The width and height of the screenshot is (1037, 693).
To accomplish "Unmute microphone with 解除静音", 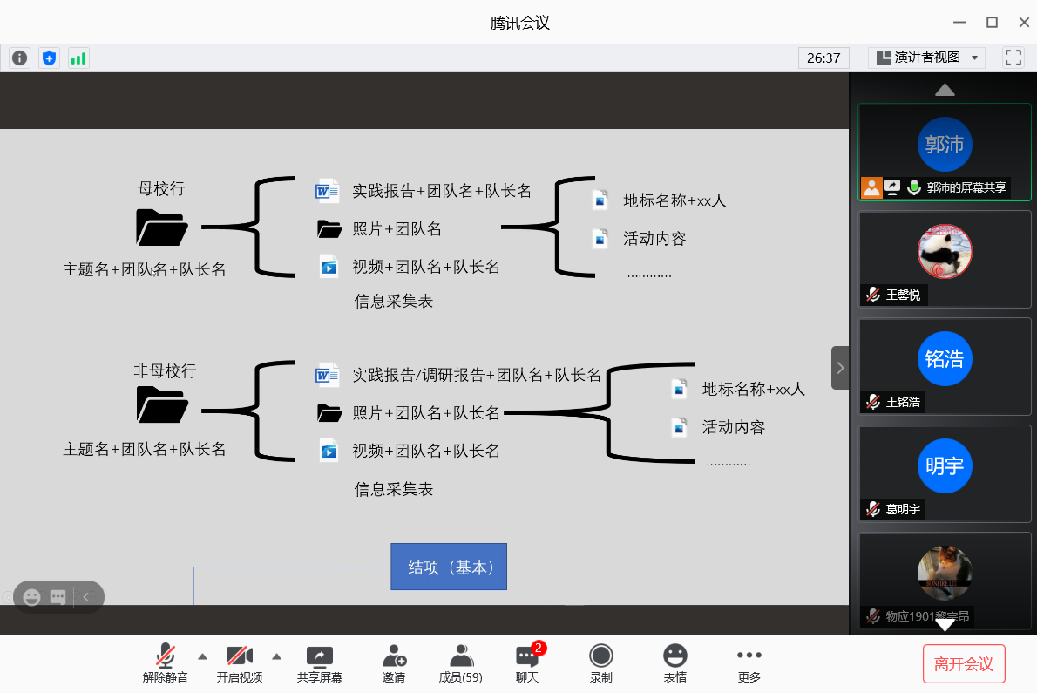I will [166, 663].
